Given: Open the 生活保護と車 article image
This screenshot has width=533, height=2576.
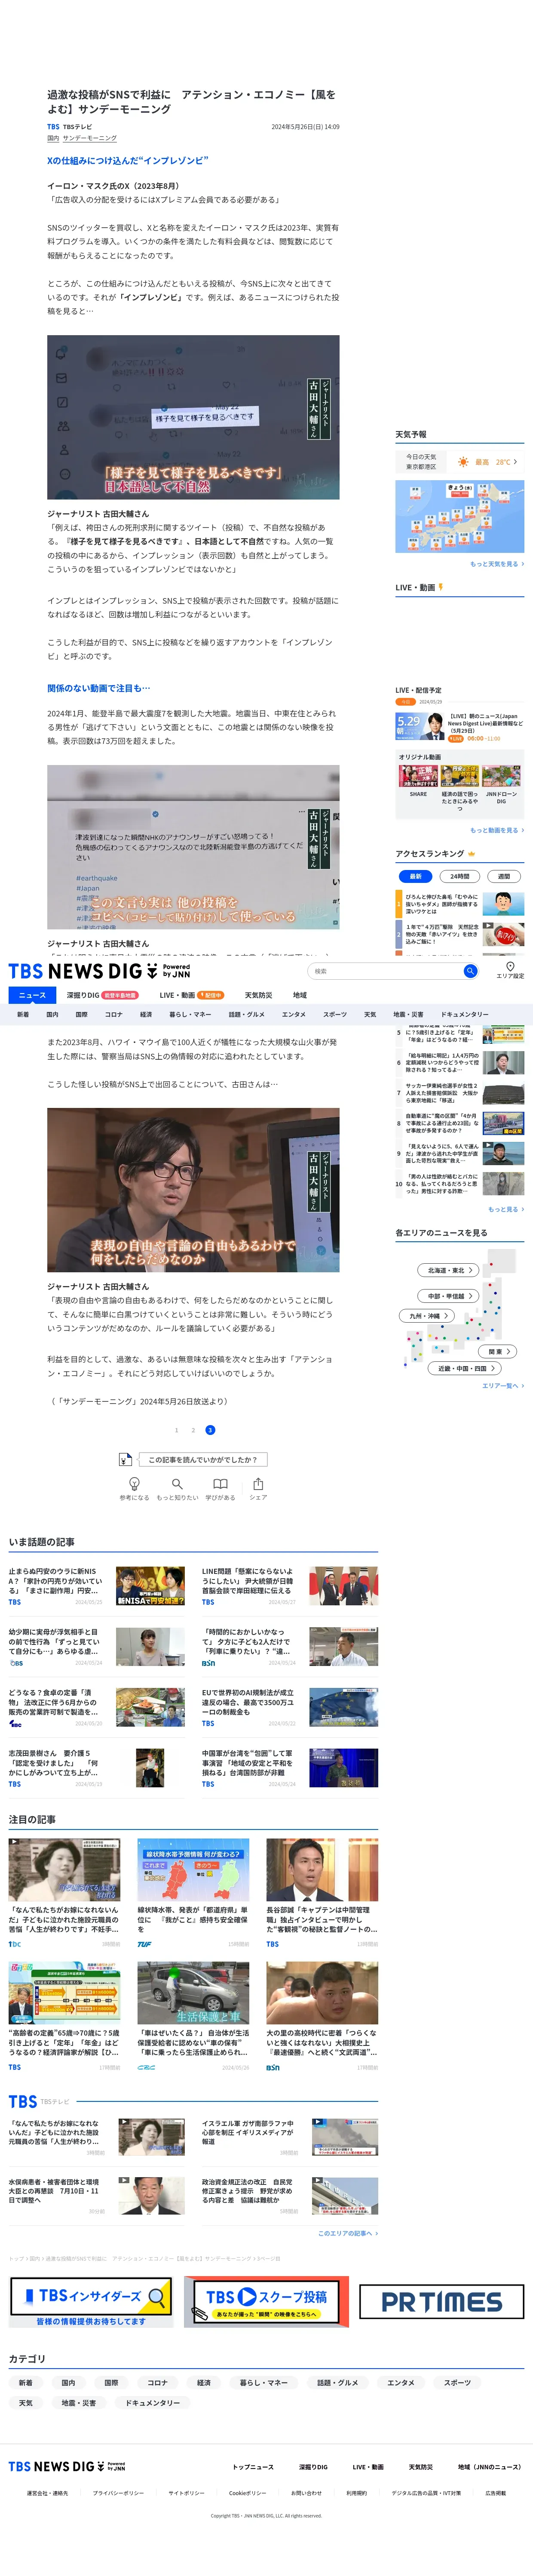Looking at the screenshot, I should [193, 1993].
